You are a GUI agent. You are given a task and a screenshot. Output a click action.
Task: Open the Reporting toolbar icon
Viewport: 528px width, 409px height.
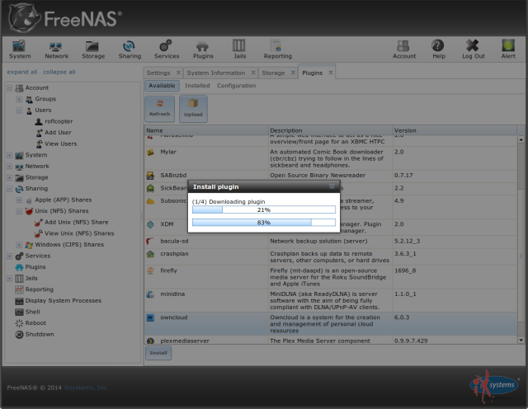(277, 49)
